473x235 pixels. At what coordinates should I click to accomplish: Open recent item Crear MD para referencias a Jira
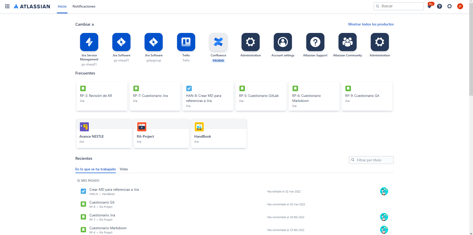114,189
